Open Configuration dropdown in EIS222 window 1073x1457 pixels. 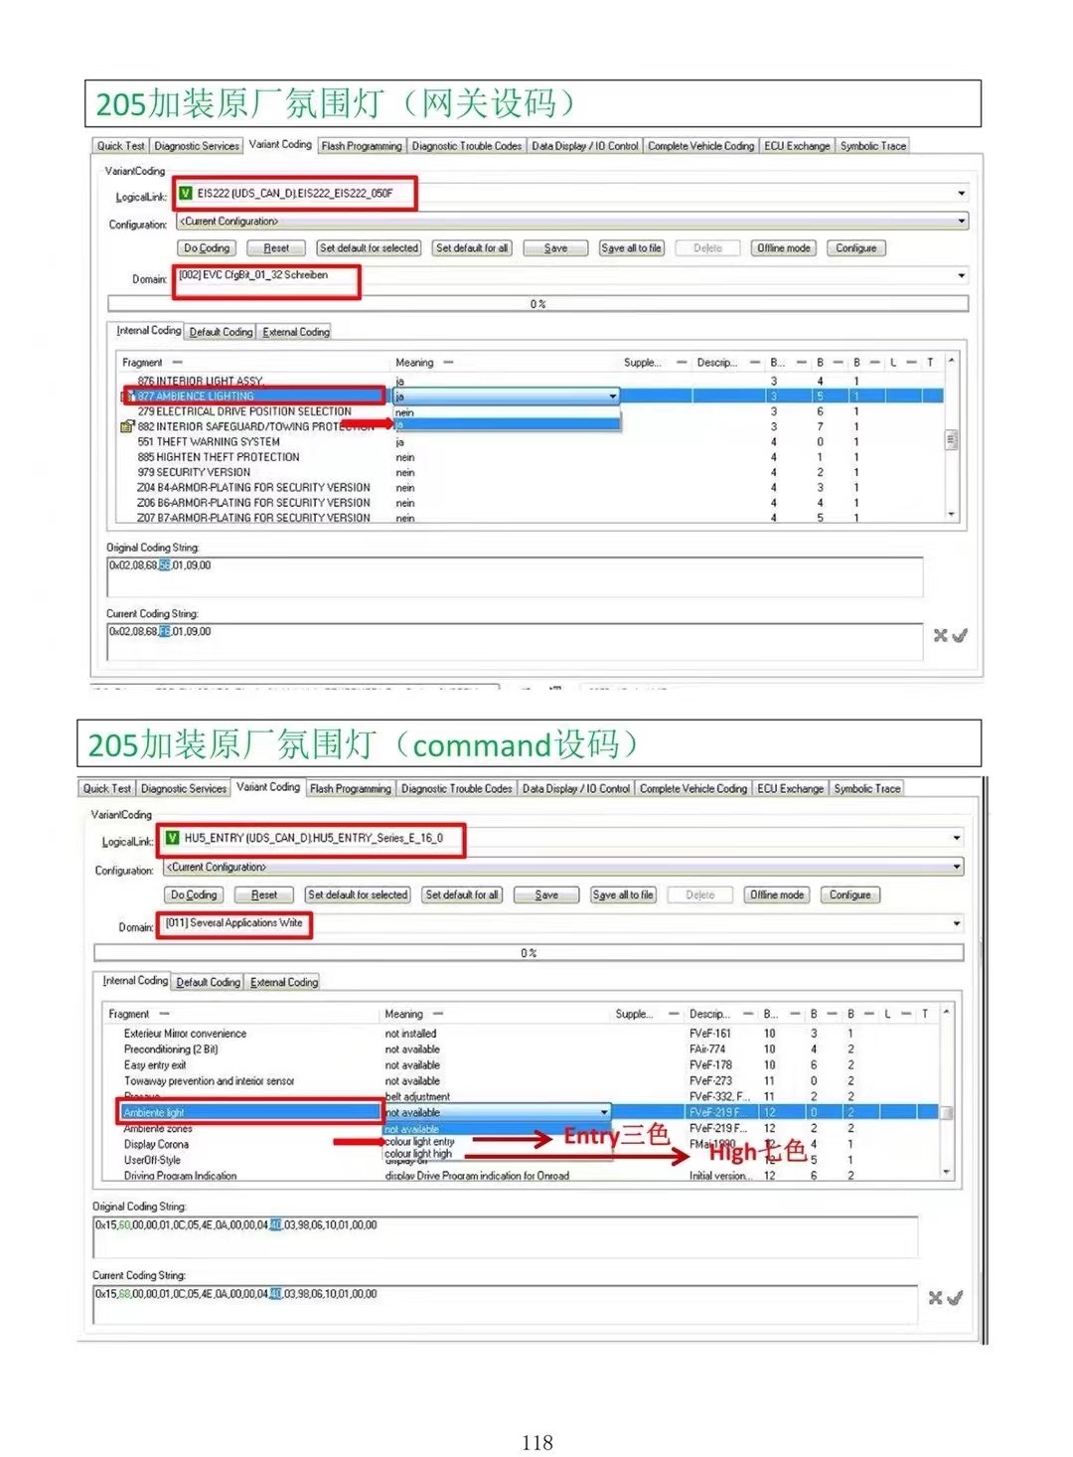pyautogui.click(x=961, y=221)
